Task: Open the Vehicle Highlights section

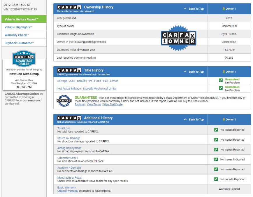Action: click(24, 27)
